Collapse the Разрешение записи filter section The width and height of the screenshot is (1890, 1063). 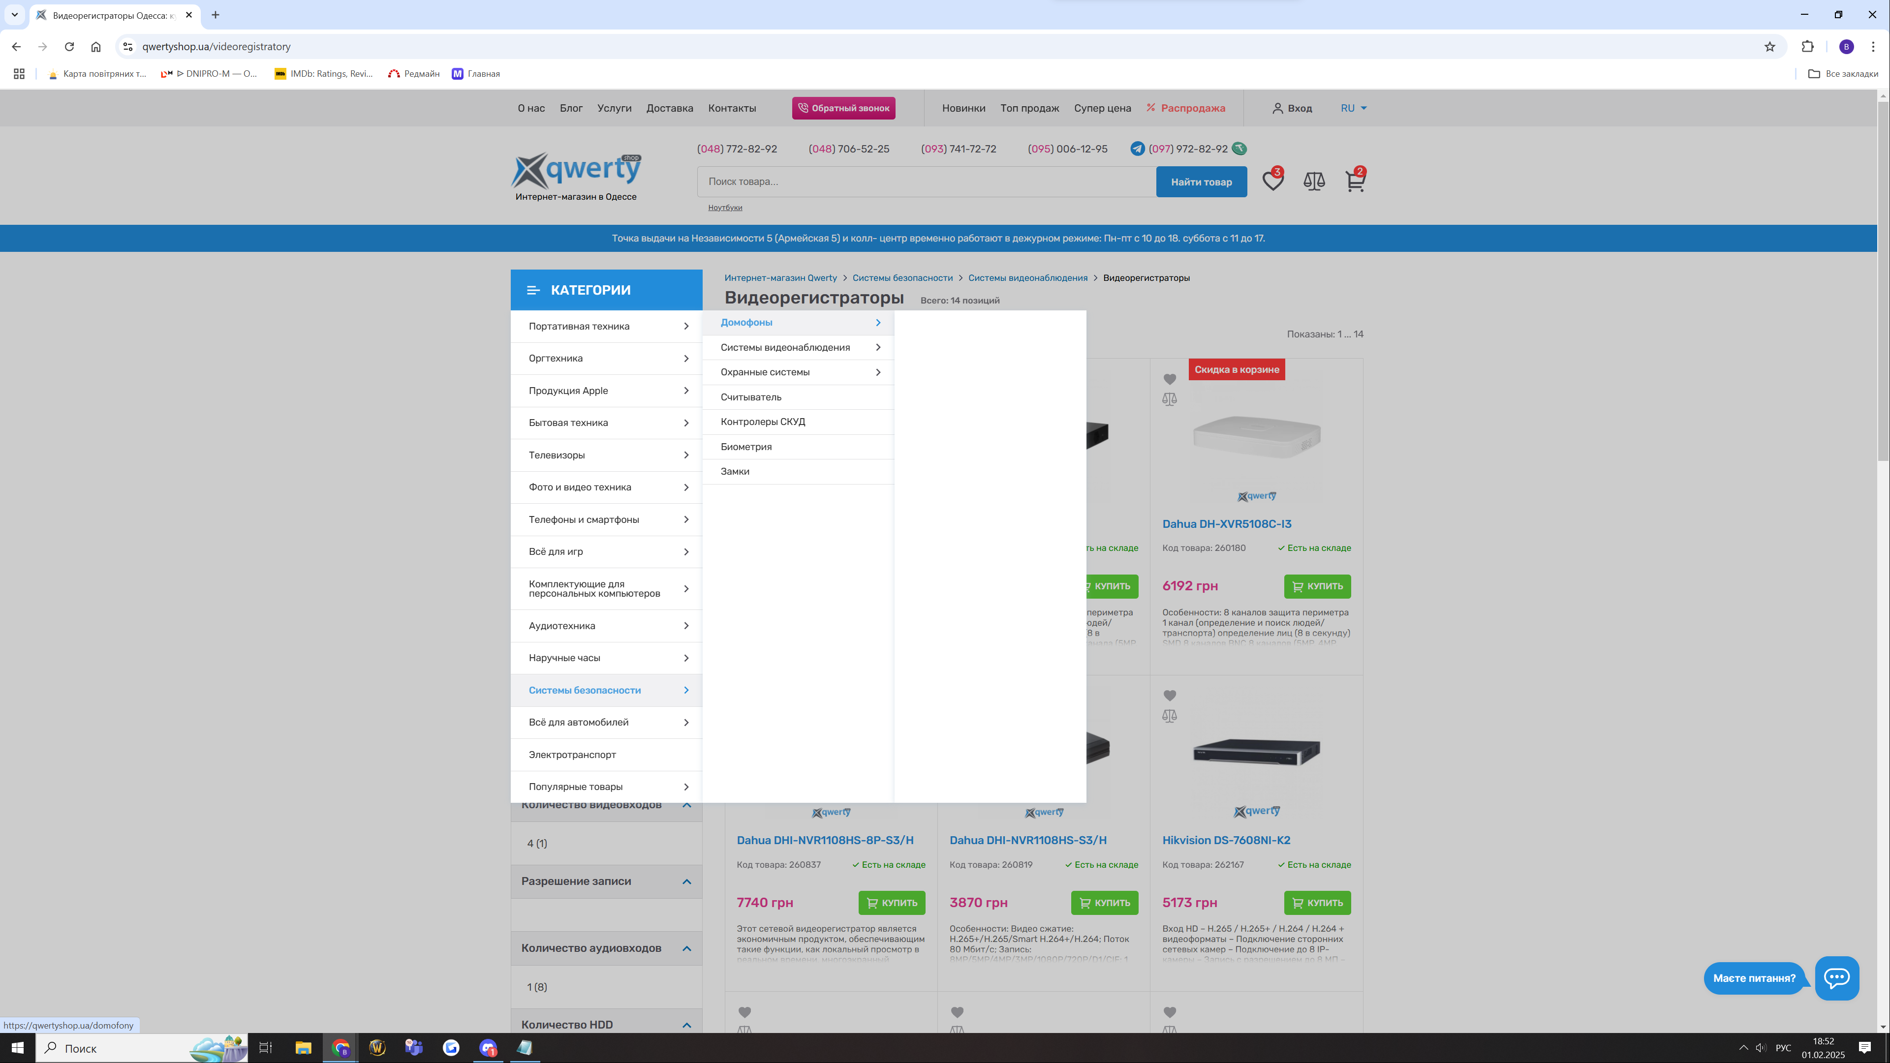click(686, 882)
